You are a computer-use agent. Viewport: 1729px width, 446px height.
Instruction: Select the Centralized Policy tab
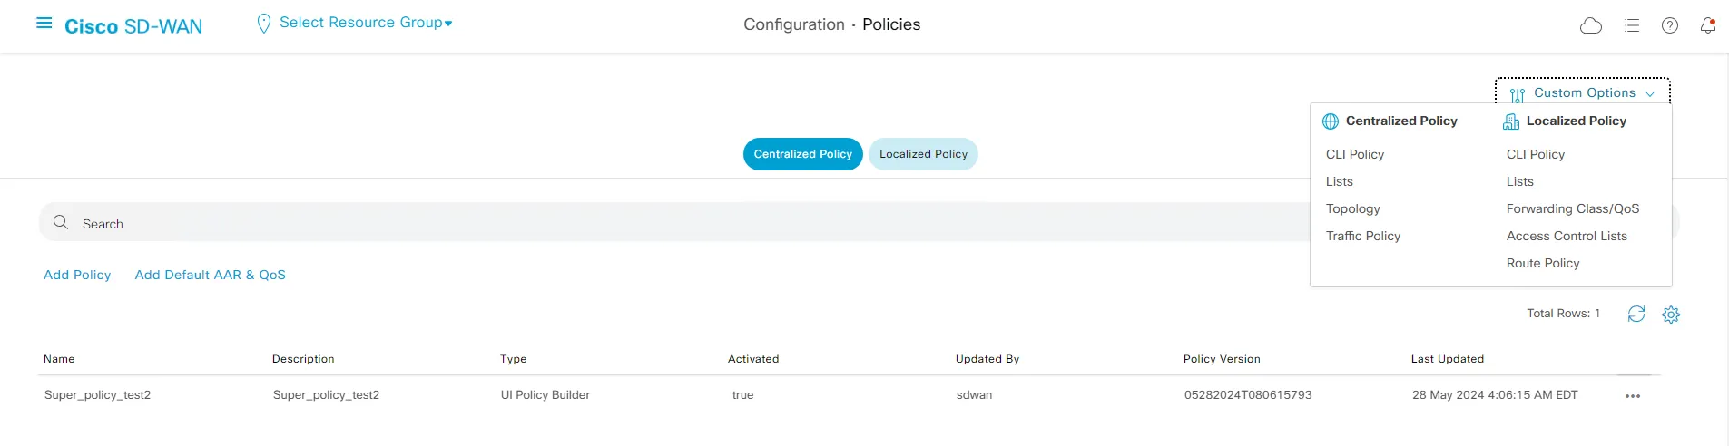tap(802, 154)
